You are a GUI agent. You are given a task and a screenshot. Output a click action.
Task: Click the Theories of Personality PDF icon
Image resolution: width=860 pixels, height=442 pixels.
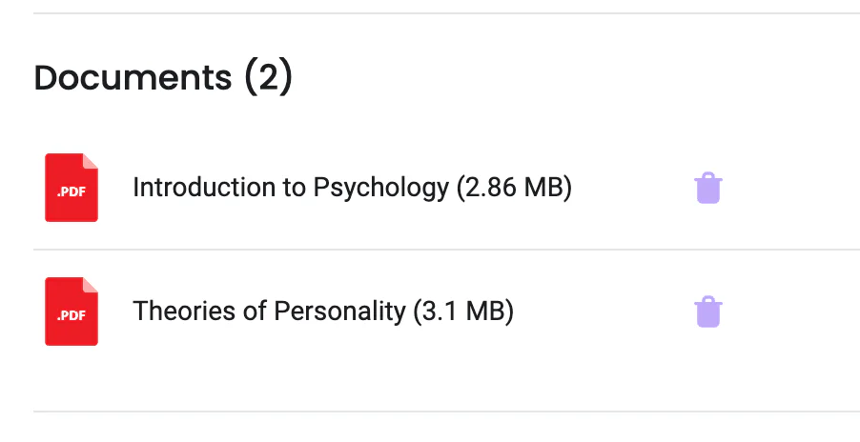pyautogui.click(x=72, y=311)
